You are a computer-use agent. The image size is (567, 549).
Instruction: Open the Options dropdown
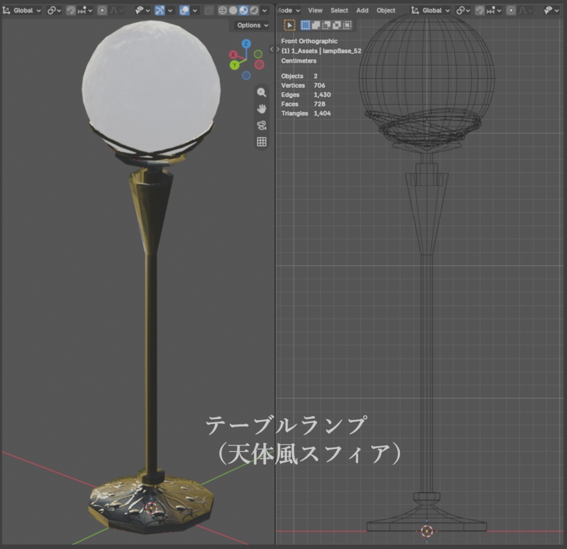[251, 25]
